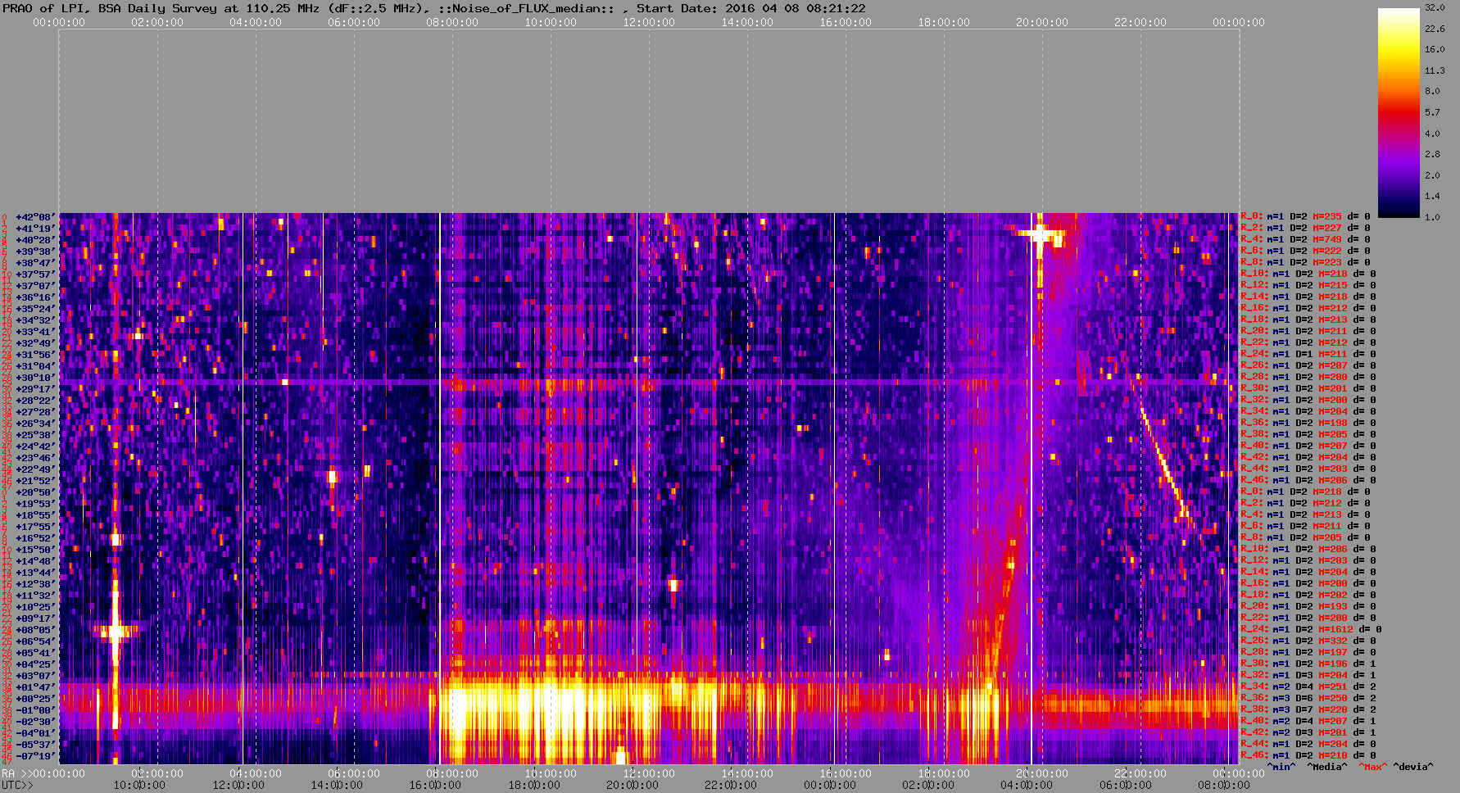This screenshot has height=793, width=1460.
Task: Click the '+28°22'' declination label
Action: tap(36, 401)
